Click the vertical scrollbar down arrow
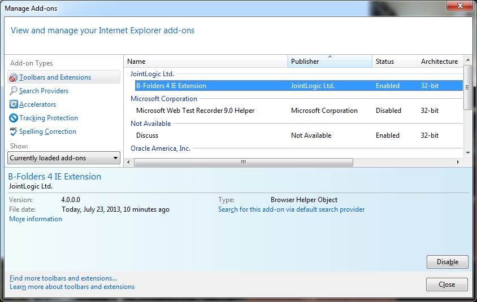The width and height of the screenshot is (477, 302). coord(468,153)
